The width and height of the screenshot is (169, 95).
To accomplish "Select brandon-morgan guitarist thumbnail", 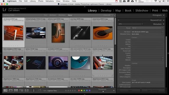I will pyautogui.click(x=103, y=63).
